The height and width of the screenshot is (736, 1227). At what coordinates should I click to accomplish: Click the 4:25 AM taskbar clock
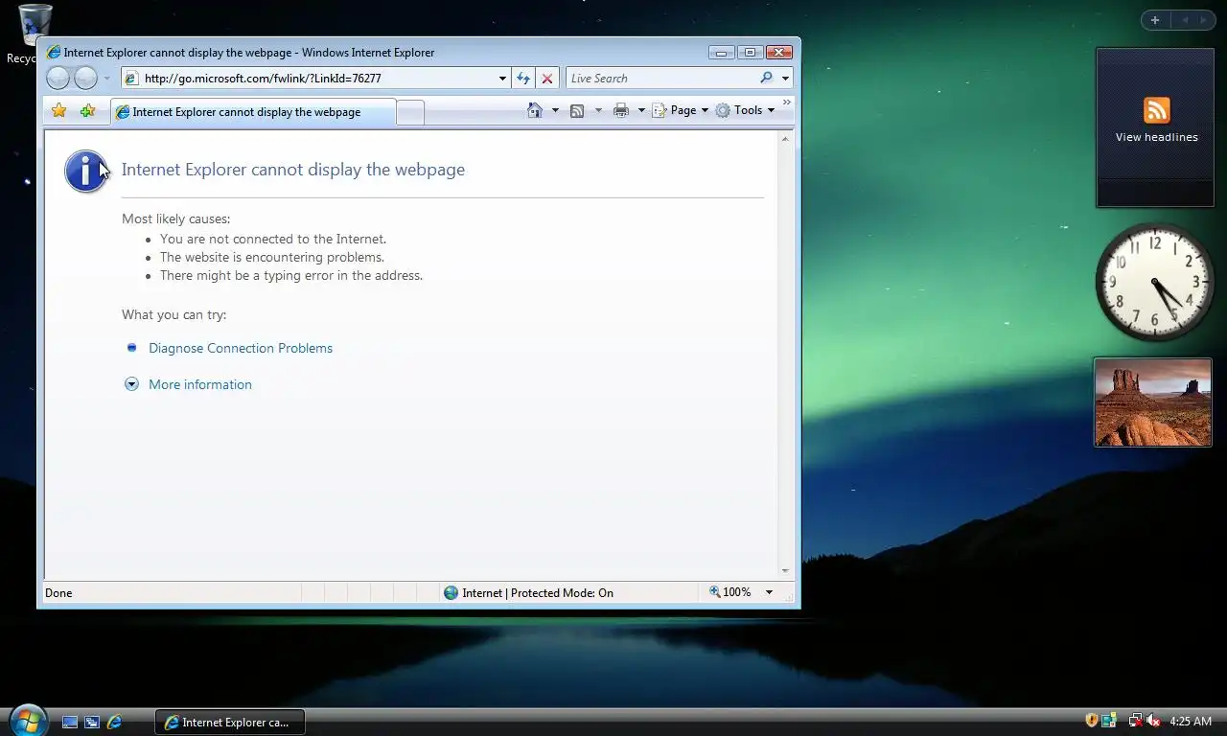pyautogui.click(x=1191, y=721)
